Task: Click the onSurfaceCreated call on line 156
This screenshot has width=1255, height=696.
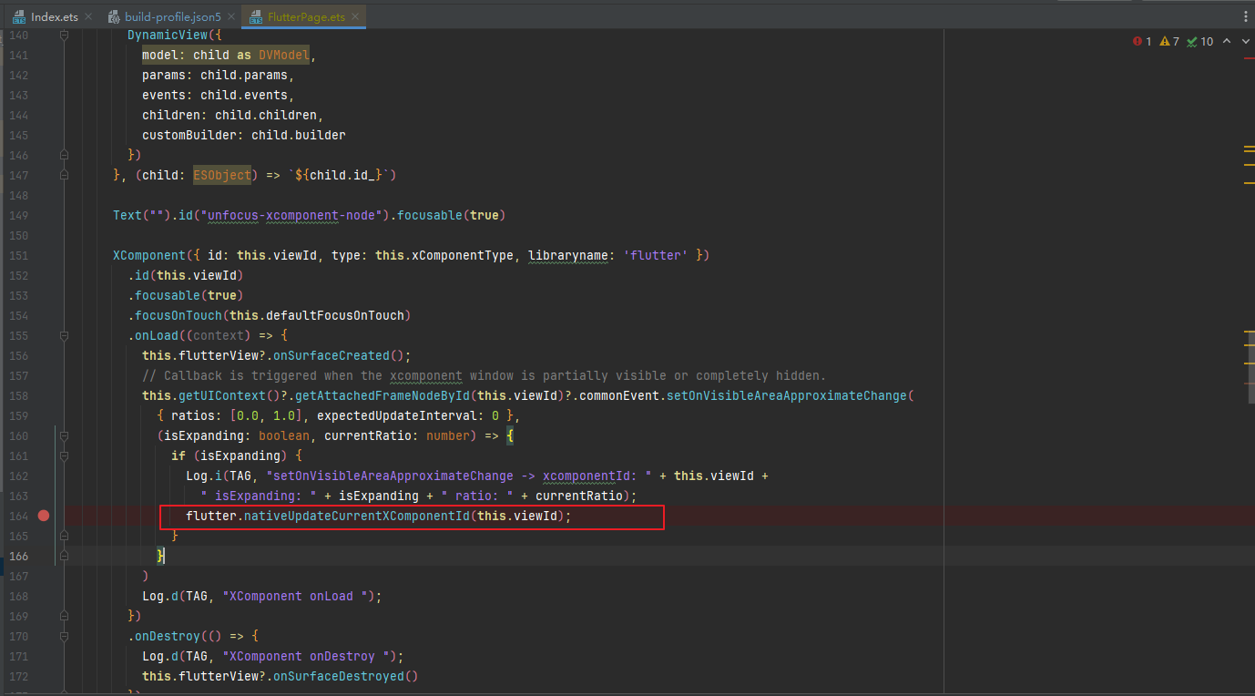Action: 332,355
